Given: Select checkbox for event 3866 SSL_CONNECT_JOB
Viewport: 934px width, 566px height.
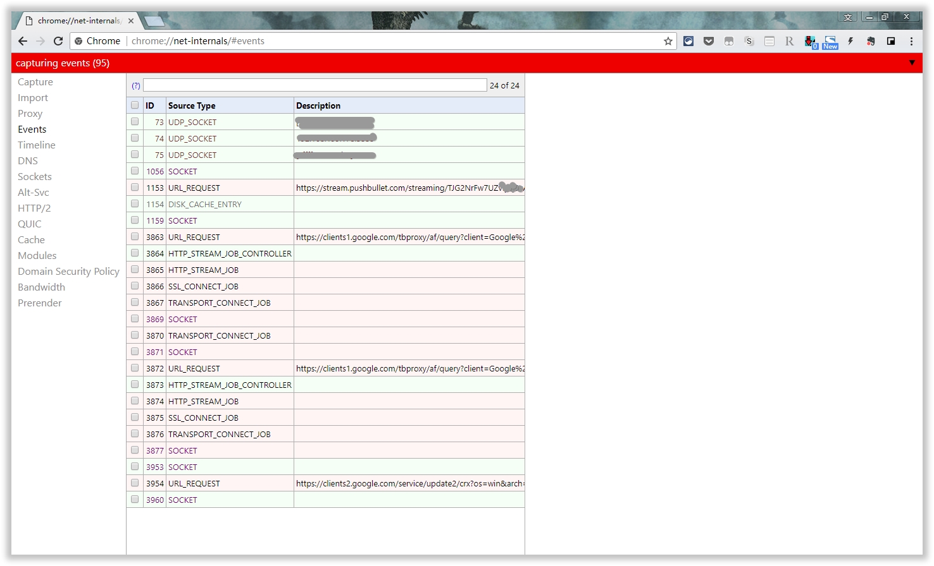Looking at the screenshot, I should tap(135, 286).
